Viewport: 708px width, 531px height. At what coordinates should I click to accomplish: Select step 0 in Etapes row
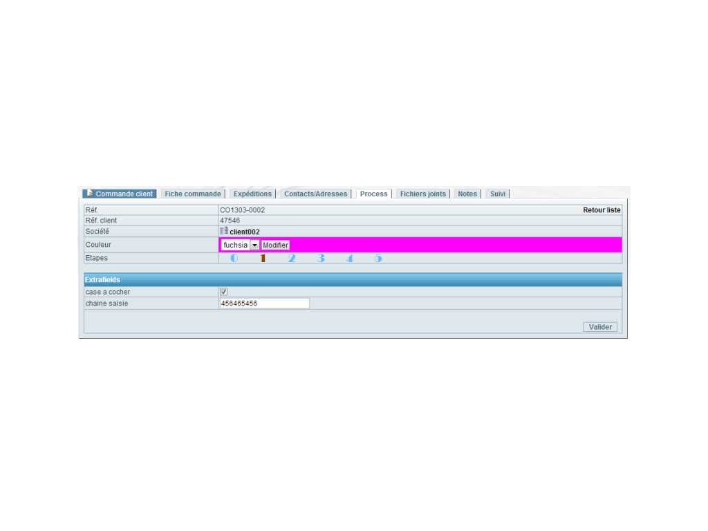pyautogui.click(x=234, y=259)
